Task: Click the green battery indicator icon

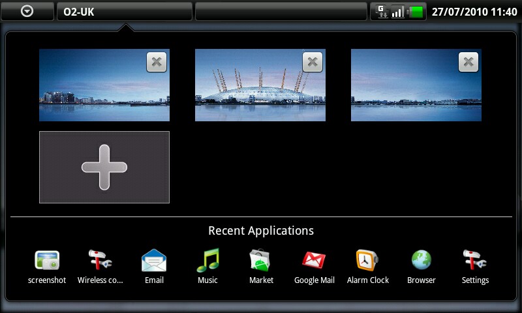Action: (415, 12)
